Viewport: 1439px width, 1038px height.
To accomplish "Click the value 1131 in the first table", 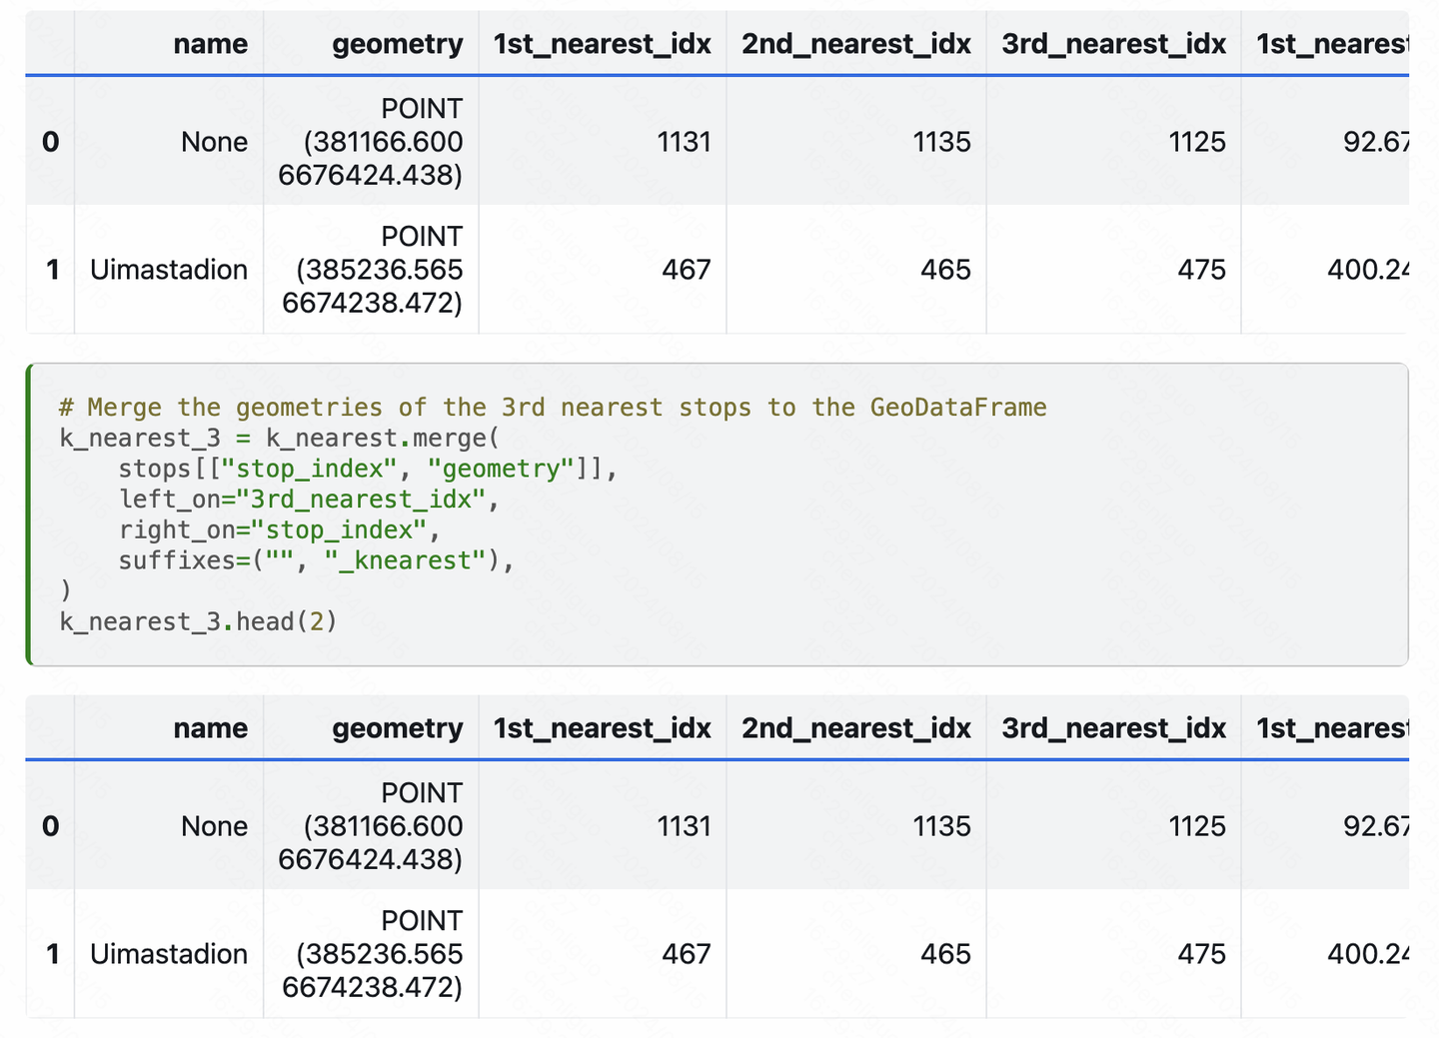I will pyautogui.click(x=685, y=141).
